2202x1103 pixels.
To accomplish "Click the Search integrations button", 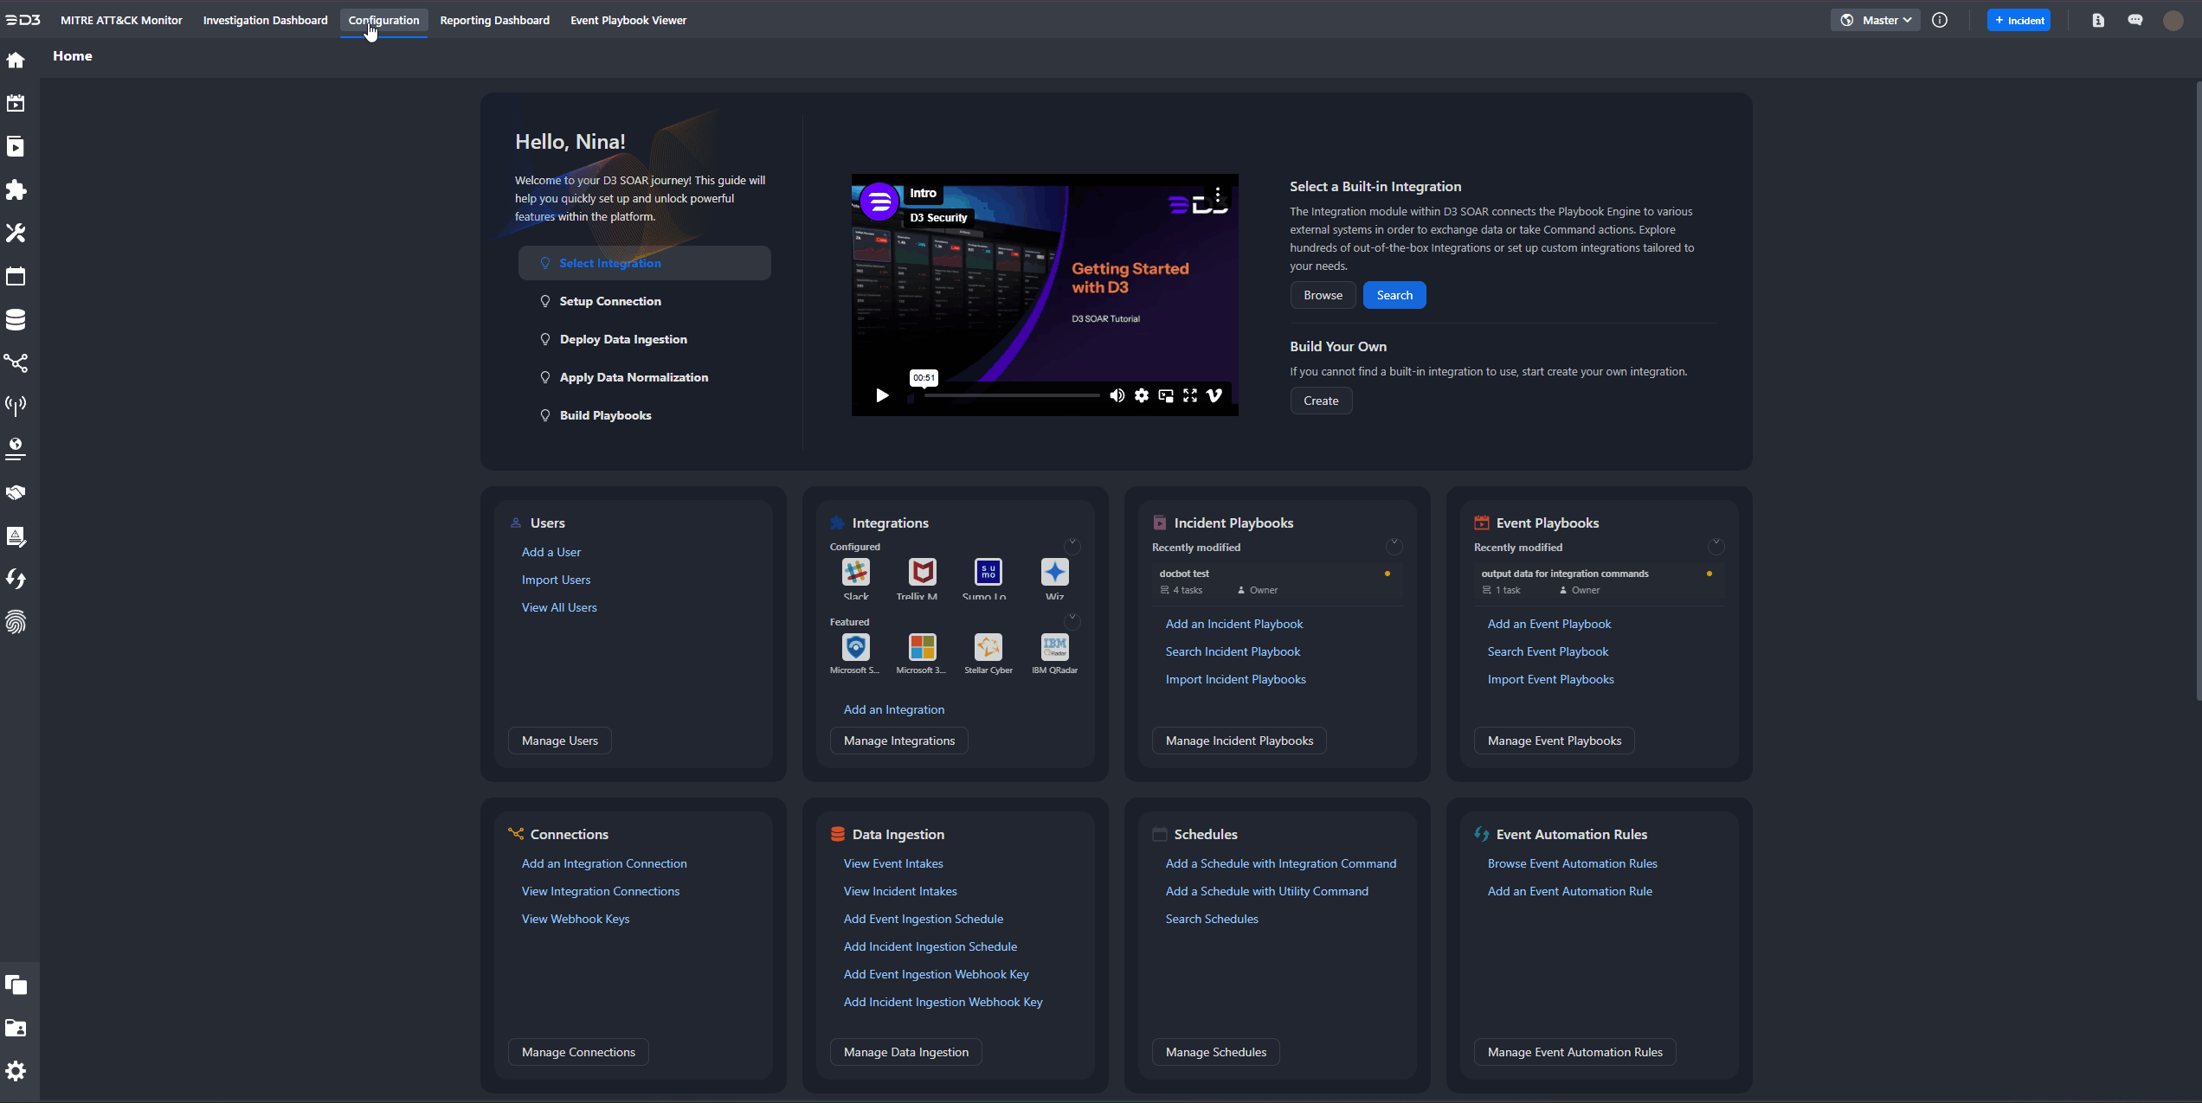I will pos(1394,294).
